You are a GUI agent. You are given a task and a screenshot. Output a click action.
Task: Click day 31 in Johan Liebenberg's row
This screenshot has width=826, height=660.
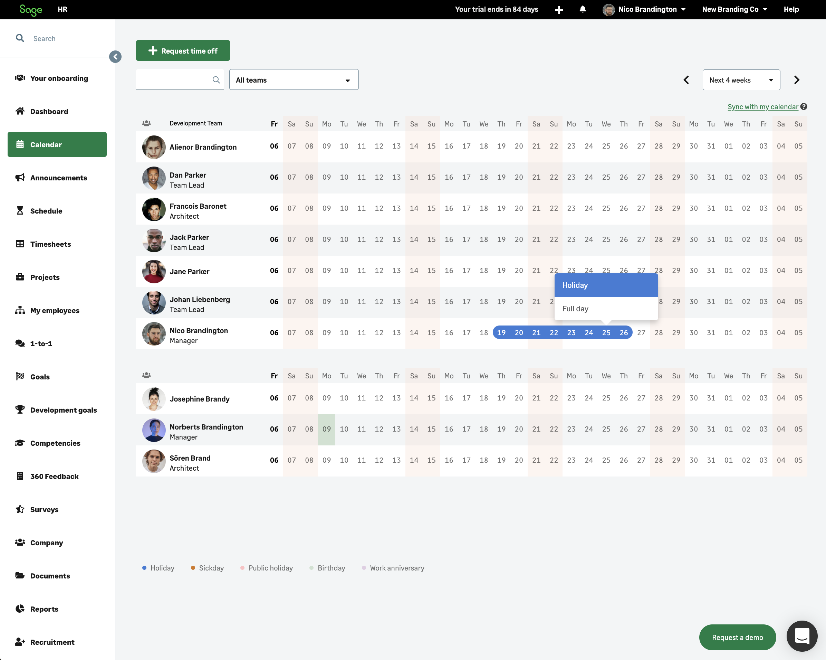[711, 302]
